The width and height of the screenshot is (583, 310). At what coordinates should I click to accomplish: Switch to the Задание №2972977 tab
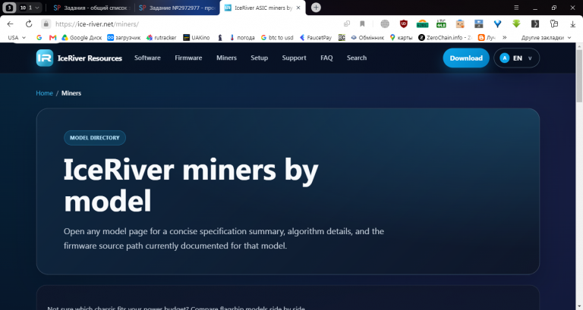point(178,8)
